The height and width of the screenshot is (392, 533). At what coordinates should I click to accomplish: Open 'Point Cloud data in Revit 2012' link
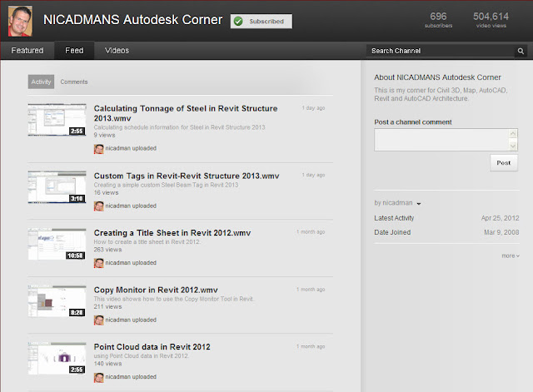pos(152,347)
